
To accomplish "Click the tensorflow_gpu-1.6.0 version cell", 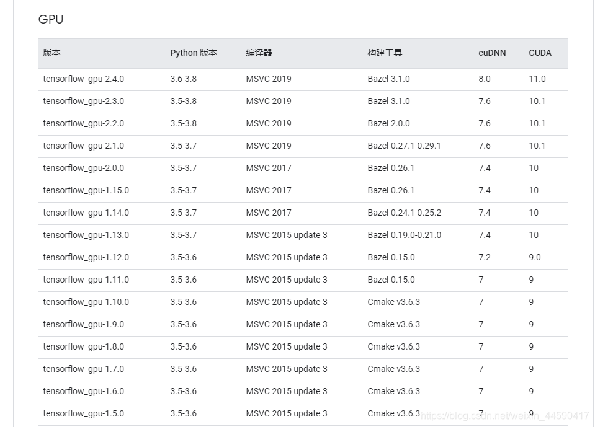I will pyautogui.click(x=84, y=392).
